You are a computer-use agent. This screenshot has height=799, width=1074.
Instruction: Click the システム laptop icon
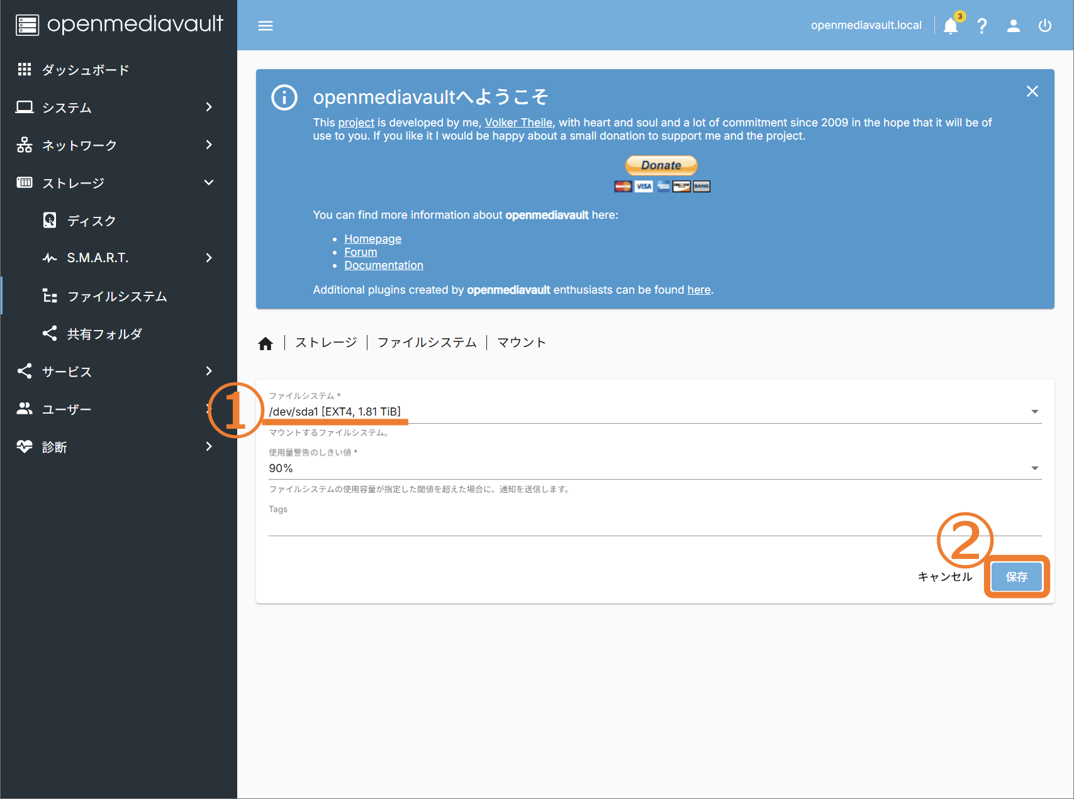tap(25, 107)
